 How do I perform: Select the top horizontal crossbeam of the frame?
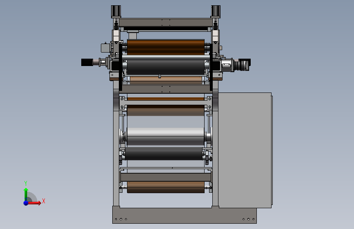pos(166,22)
